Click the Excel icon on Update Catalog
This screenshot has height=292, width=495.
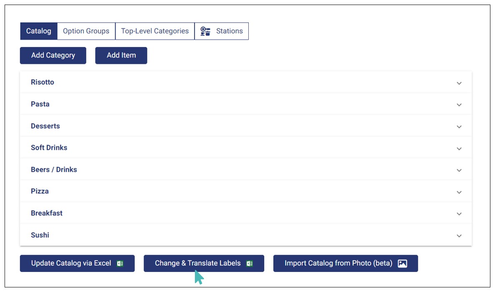pyautogui.click(x=120, y=263)
